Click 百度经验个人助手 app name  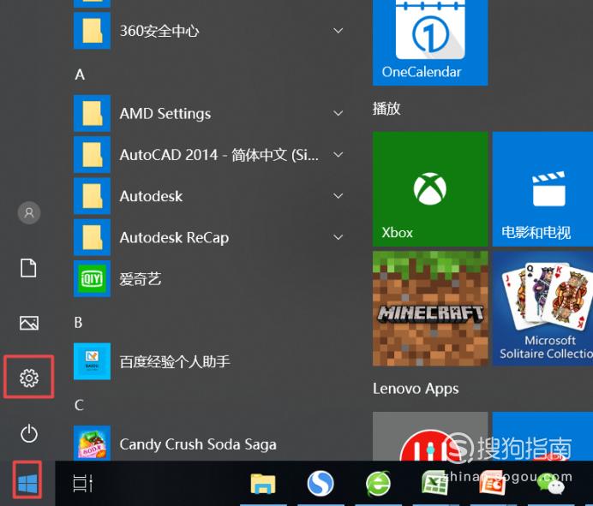click(175, 361)
